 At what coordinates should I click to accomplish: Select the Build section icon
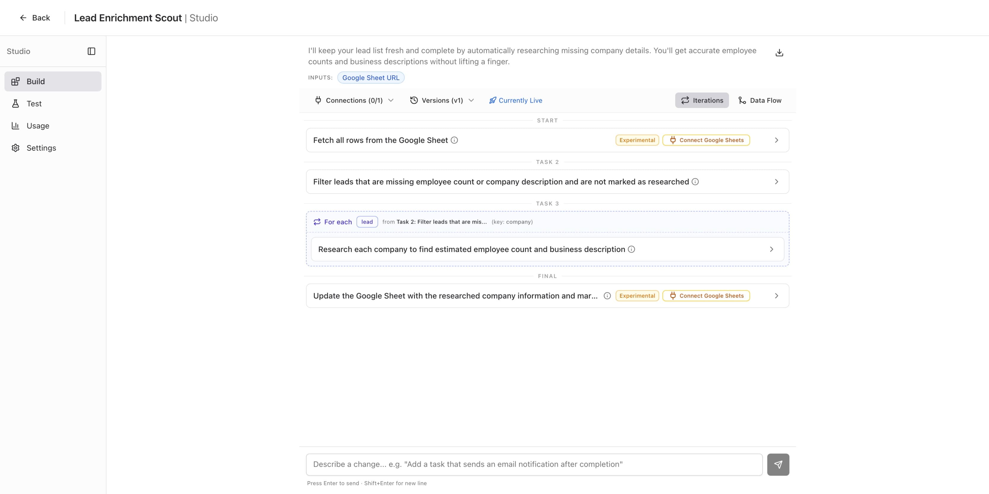coord(16,81)
